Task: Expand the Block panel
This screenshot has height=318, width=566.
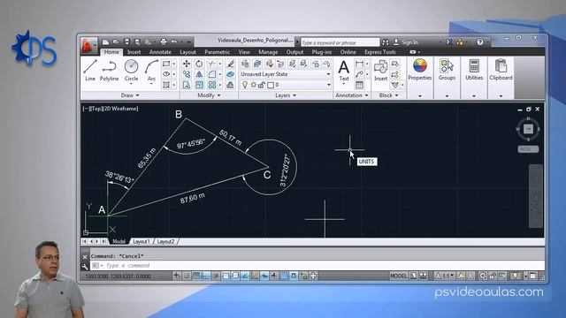Action: [x=389, y=95]
